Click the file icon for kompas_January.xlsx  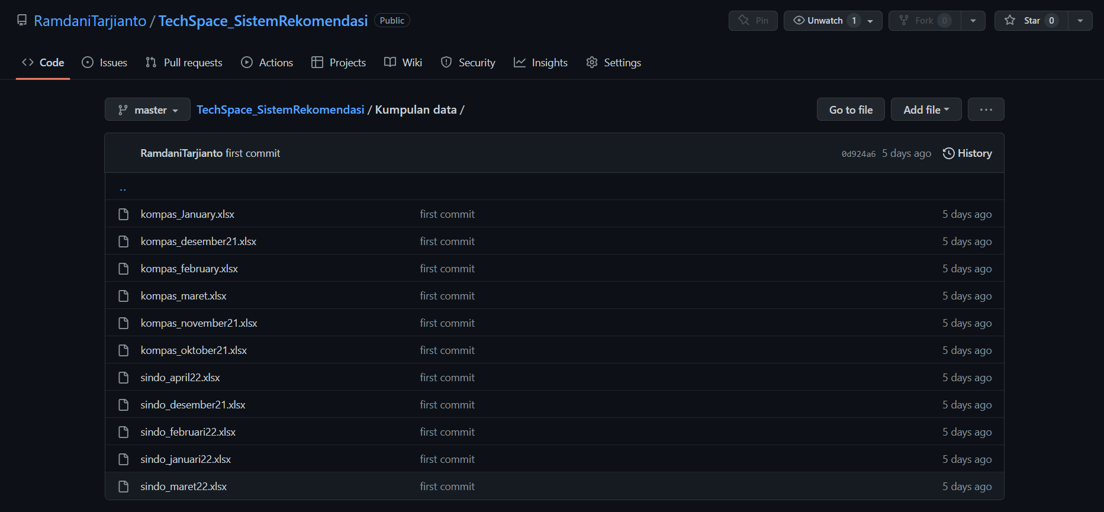[x=123, y=214]
